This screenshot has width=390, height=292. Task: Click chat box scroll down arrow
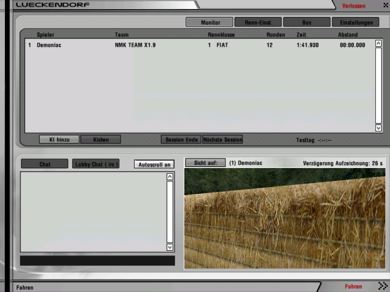click(x=170, y=247)
